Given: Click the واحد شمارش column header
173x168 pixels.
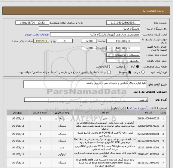Looking at the screenshot, I should point(62,113).
